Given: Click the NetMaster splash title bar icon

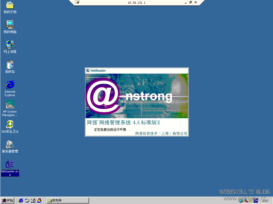Looking at the screenshot, I should pos(88,70).
